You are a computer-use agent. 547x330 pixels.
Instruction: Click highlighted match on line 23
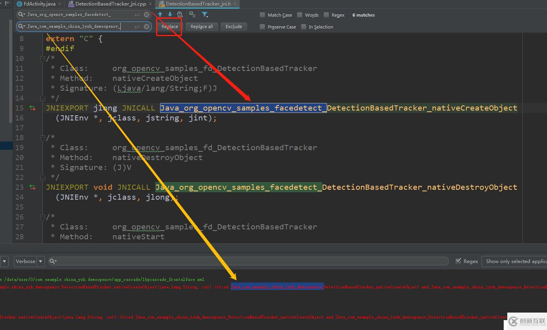click(x=238, y=187)
